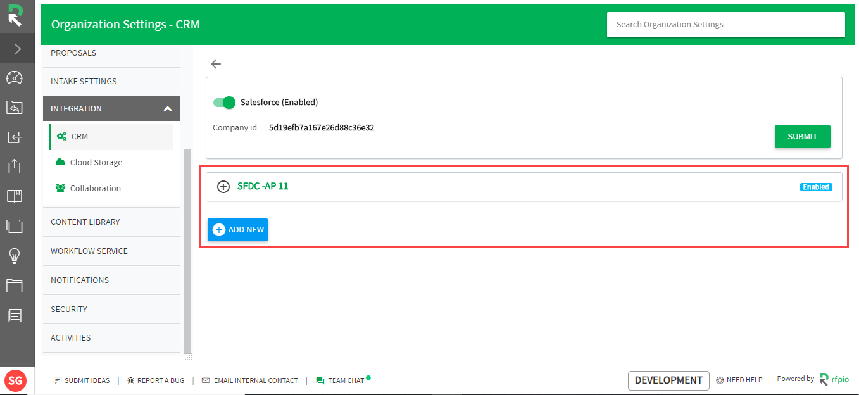Image resolution: width=859 pixels, height=395 pixels.
Task: Expand the SFDC -AP 11 plus icon
Action: pos(223,187)
